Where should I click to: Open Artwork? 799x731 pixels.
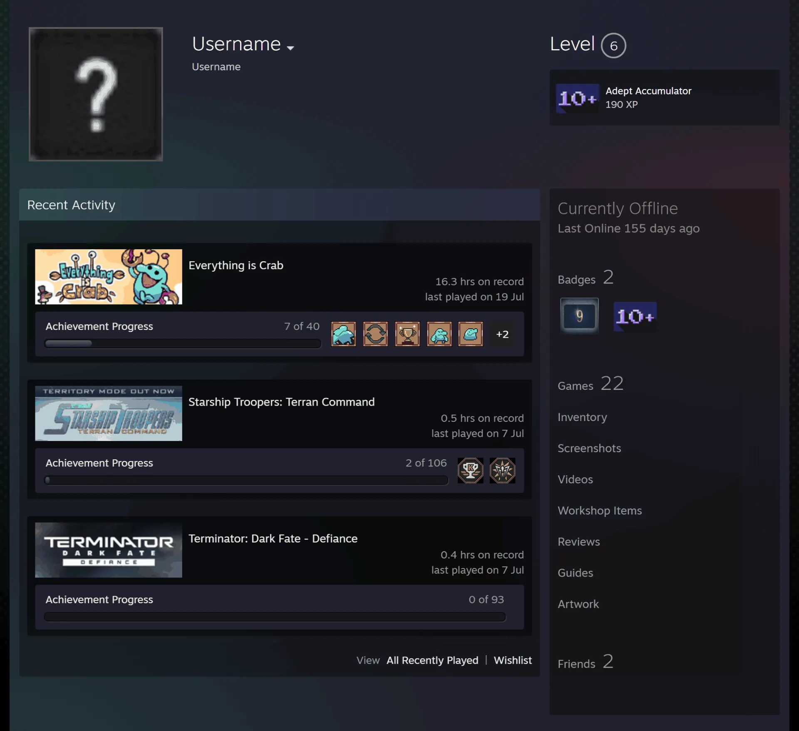click(x=578, y=604)
